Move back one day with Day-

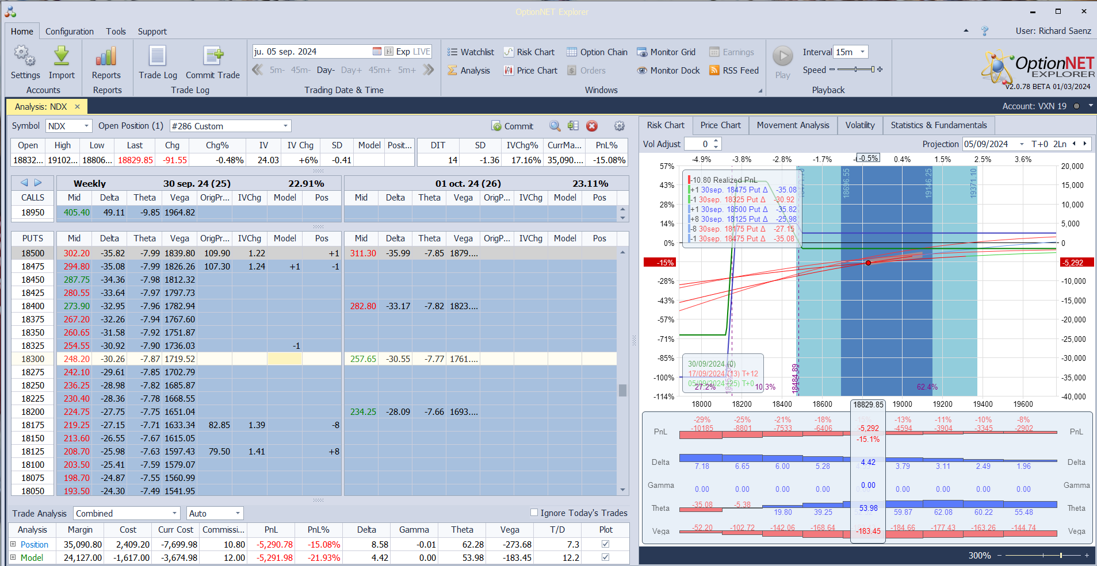[326, 70]
